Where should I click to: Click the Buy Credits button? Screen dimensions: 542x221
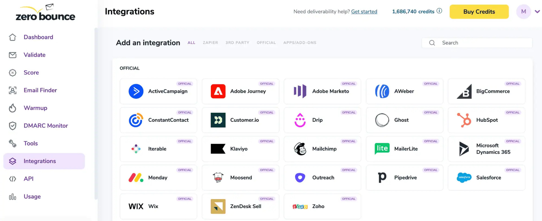pyautogui.click(x=479, y=12)
